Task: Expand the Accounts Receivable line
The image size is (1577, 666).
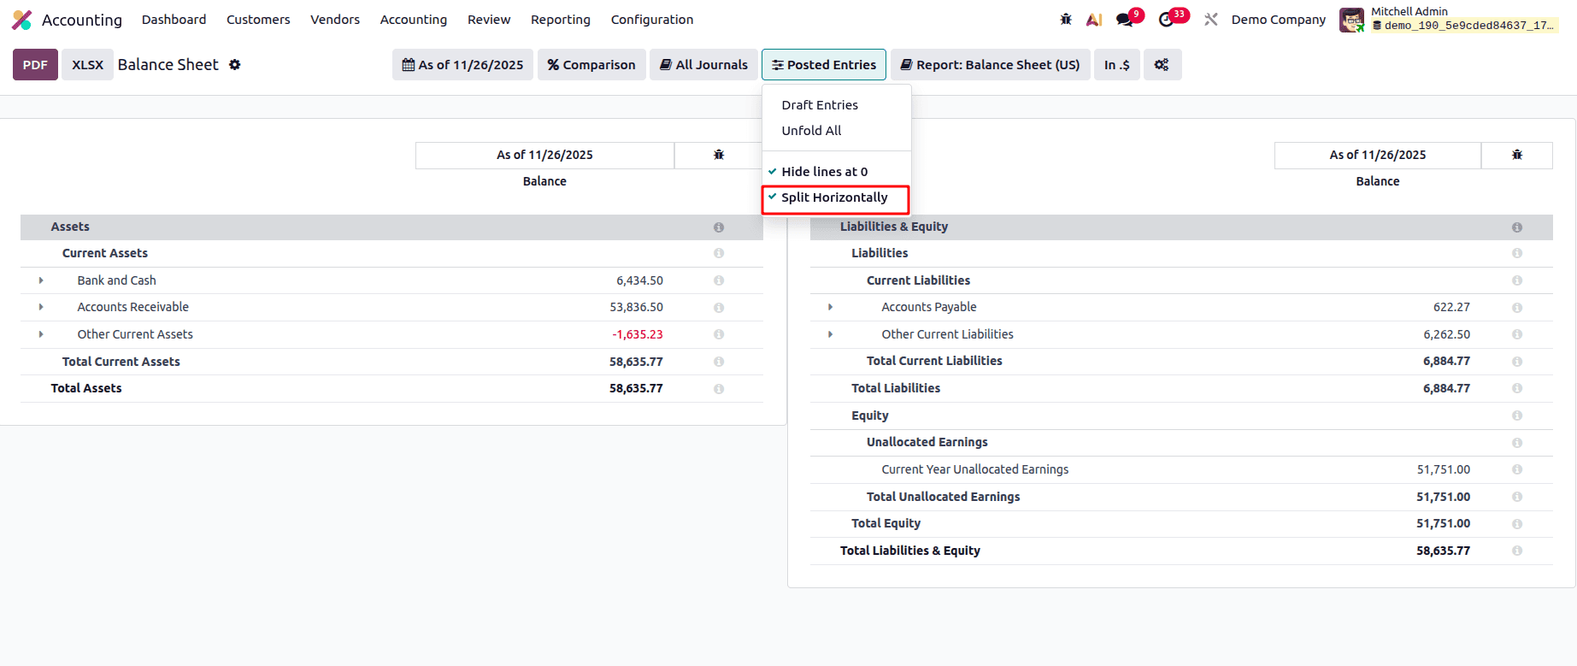Action: coord(41,307)
